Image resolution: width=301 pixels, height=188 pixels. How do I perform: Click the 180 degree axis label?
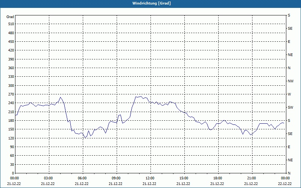point(11,120)
